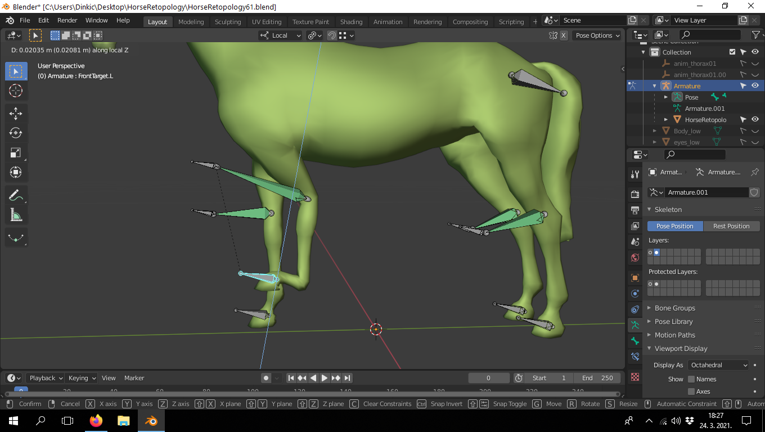Click End frame field 250
This screenshot has height=432, width=765.
[597, 378]
